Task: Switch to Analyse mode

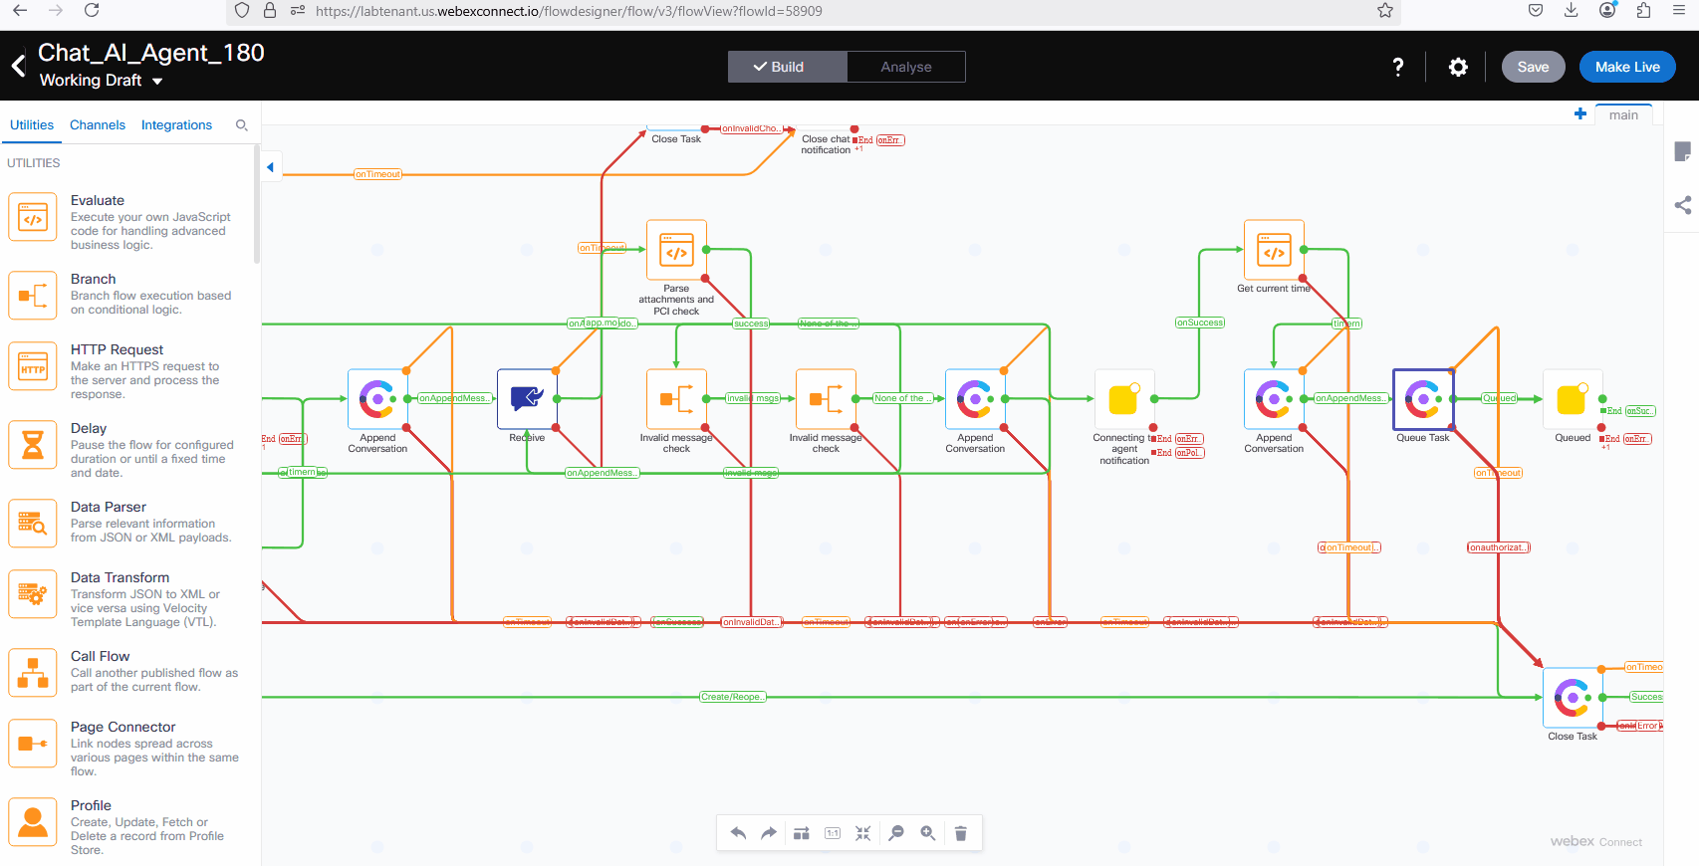Action: 905,67
